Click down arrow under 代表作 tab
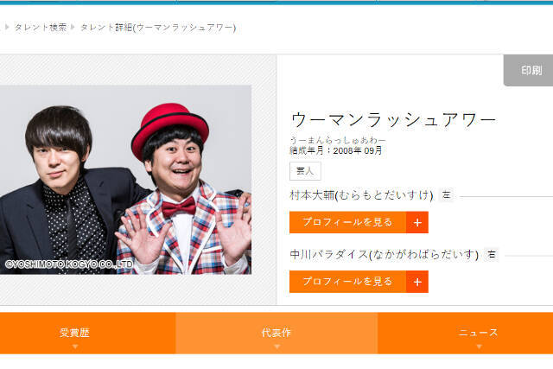The image size is (553, 369). (276, 347)
